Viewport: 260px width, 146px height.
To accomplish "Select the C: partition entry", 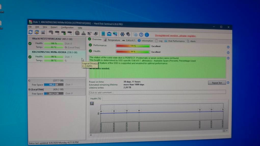I will (x=57, y=82).
